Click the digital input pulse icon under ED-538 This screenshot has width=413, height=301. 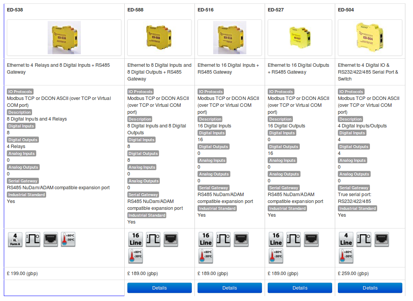coord(33,240)
